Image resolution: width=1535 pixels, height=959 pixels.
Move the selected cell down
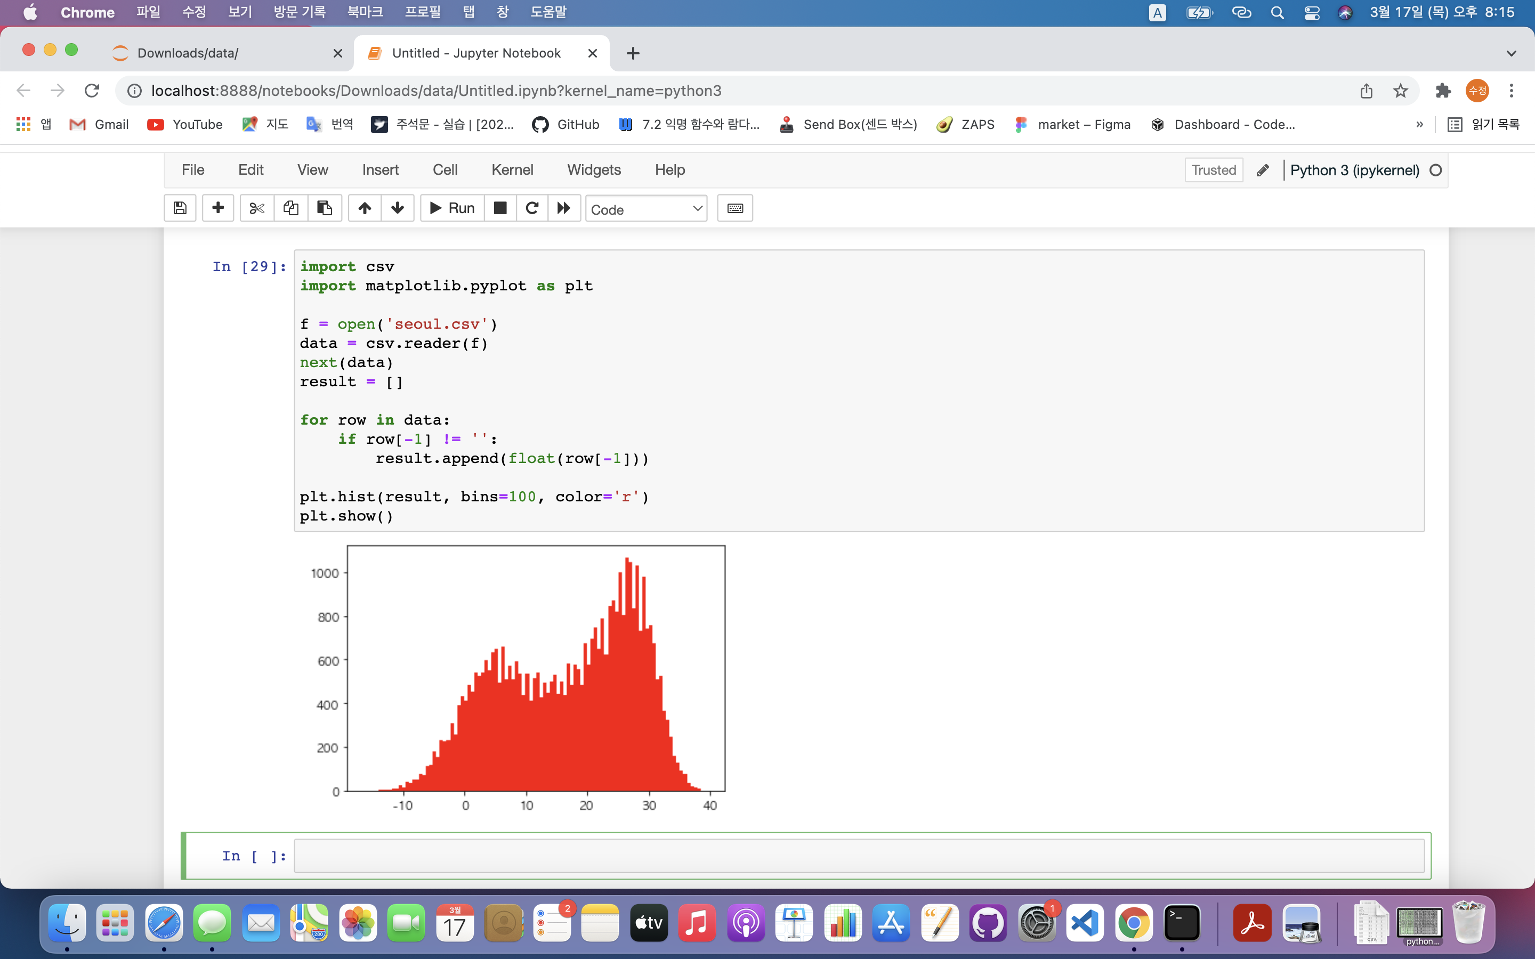[398, 208]
